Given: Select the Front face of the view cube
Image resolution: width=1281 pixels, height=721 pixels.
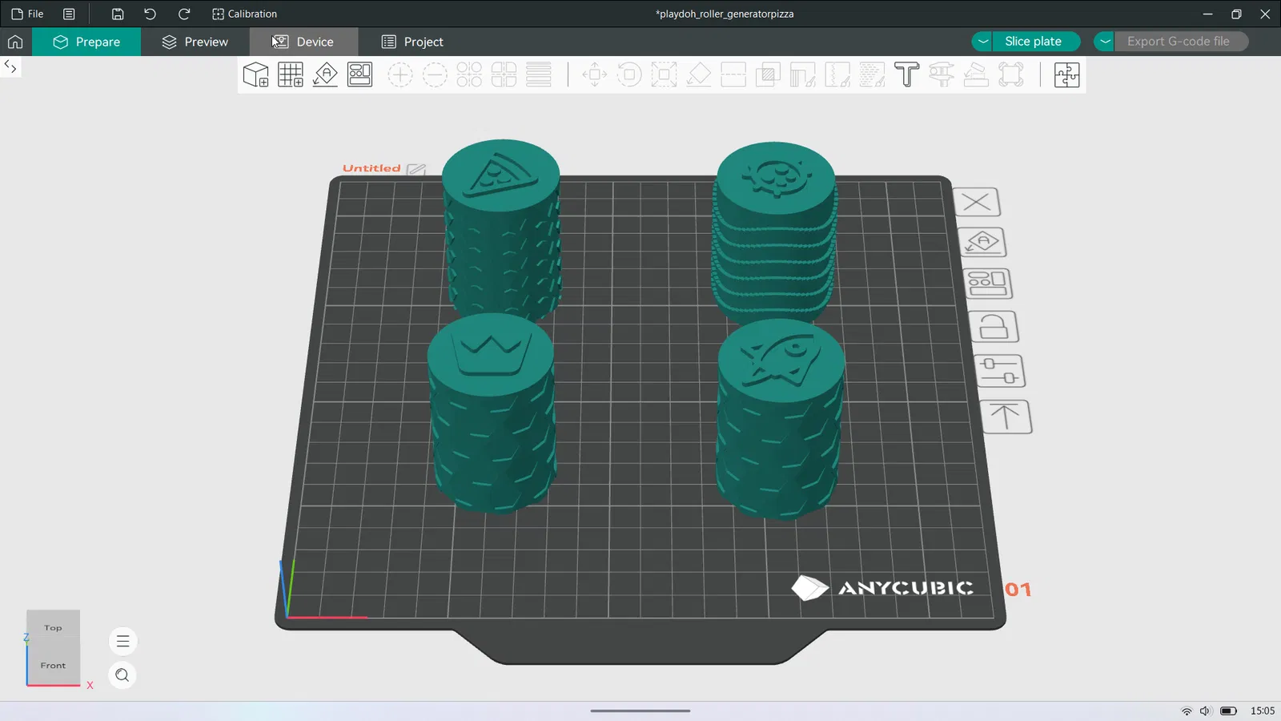Looking at the screenshot, I should [x=53, y=666].
